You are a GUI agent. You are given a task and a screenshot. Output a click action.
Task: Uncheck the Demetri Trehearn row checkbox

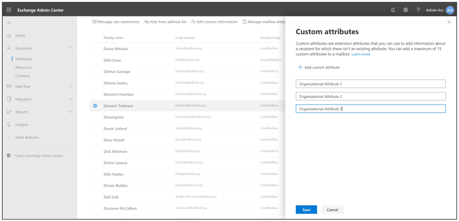point(95,106)
